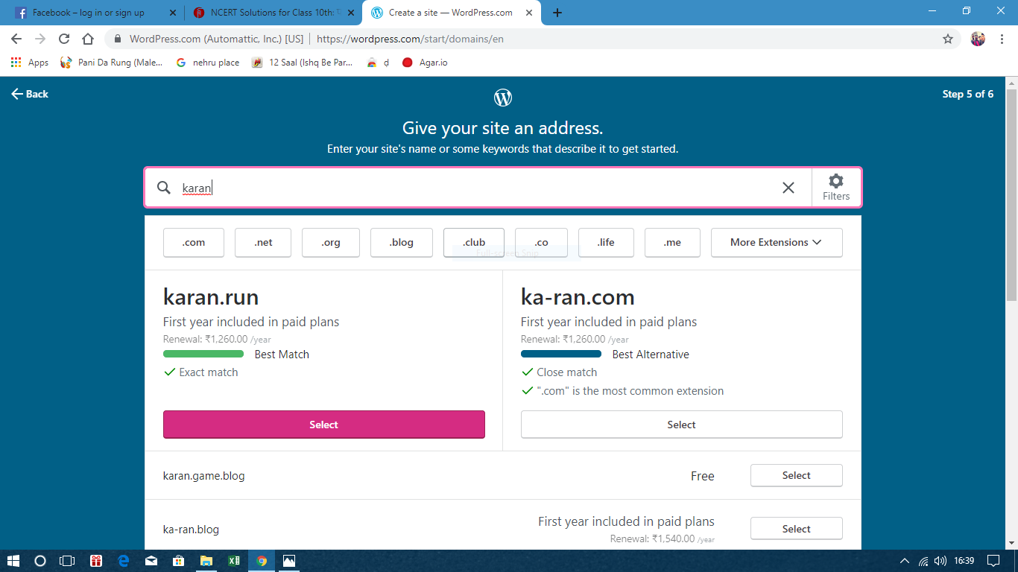Image resolution: width=1018 pixels, height=572 pixels.
Task: Open the Chrome profile avatar
Action: (978, 39)
